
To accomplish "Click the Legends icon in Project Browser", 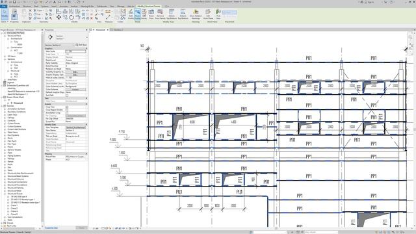I will point(5,83).
